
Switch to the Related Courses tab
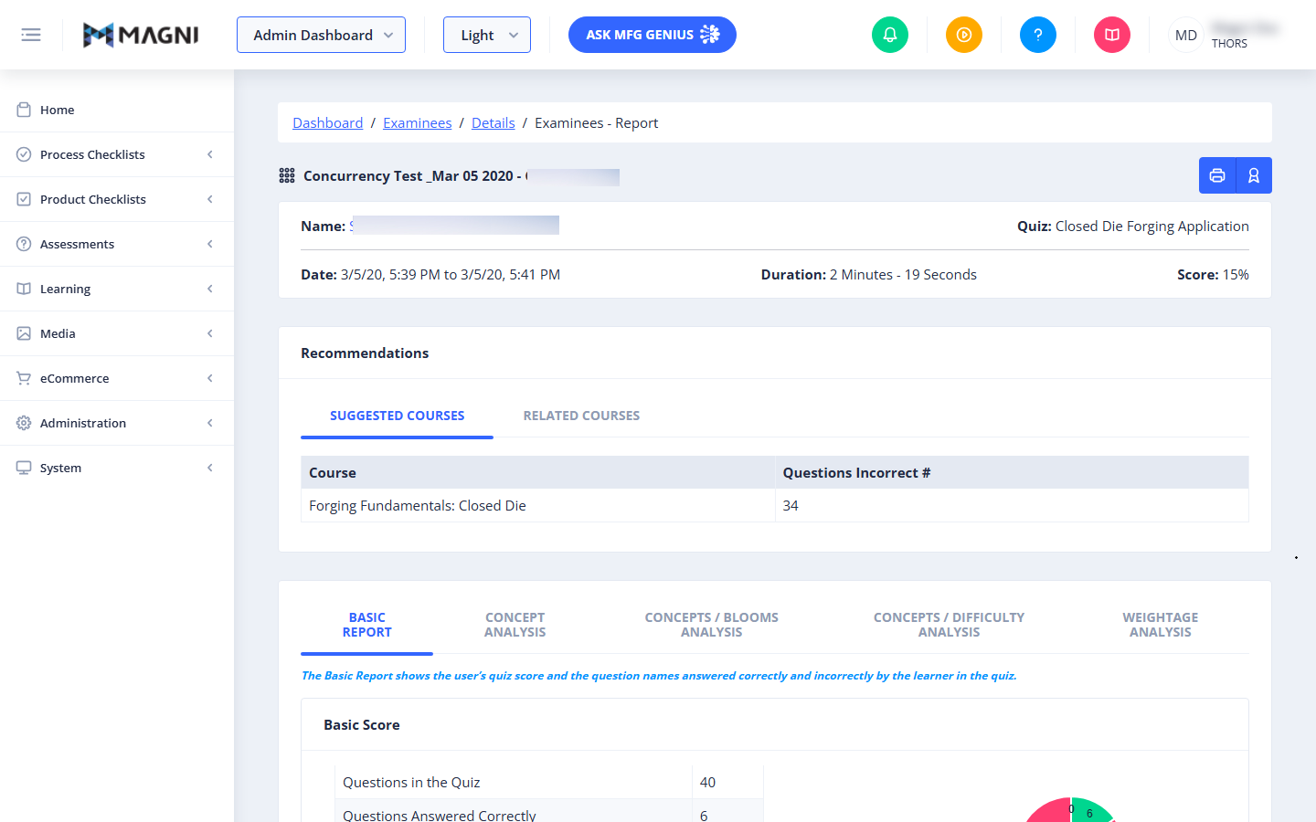[581, 416]
